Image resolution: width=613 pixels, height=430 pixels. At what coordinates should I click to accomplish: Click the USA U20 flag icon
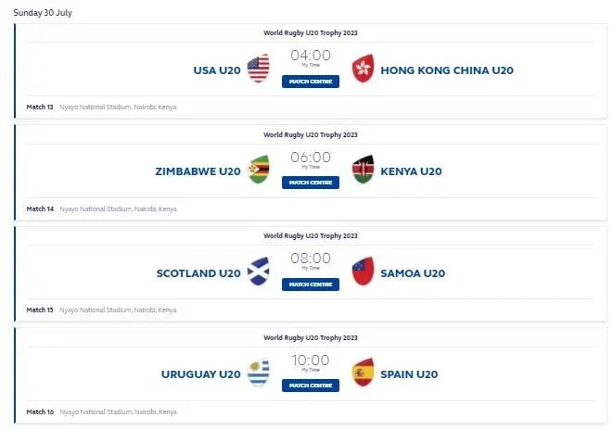coord(259,70)
